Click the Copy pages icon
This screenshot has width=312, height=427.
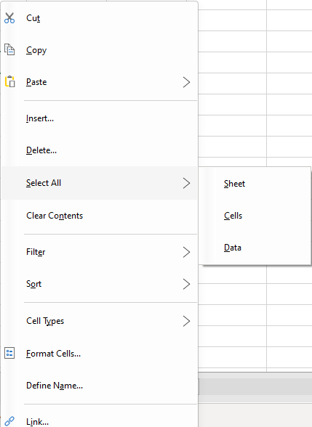coord(9,50)
